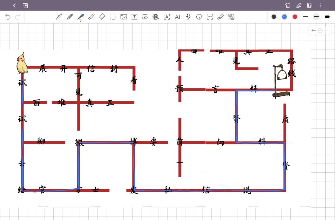The image size is (335, 220).
Task: Add a text box
Action: [134, 17]
